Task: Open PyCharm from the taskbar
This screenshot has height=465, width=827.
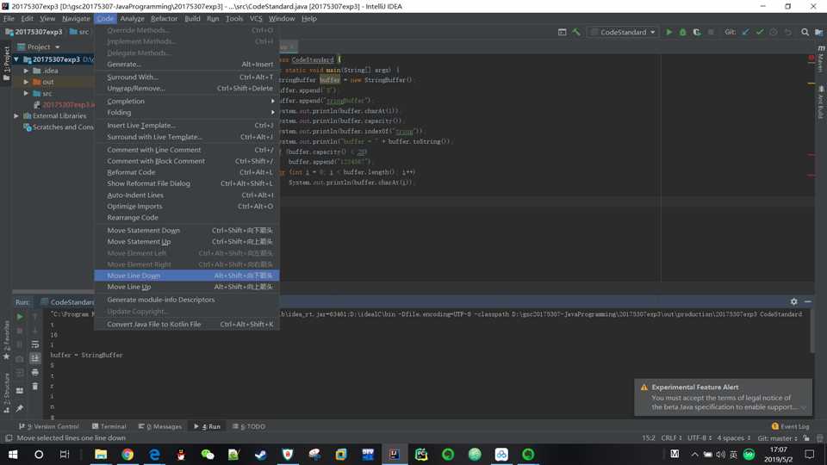Action: point(421,454)
